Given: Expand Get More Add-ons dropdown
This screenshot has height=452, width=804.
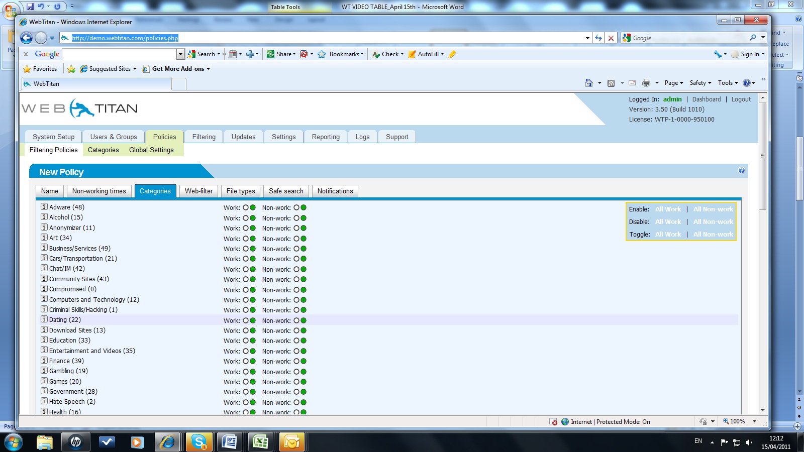Looking at the screenshot, I should coord(208,69).
